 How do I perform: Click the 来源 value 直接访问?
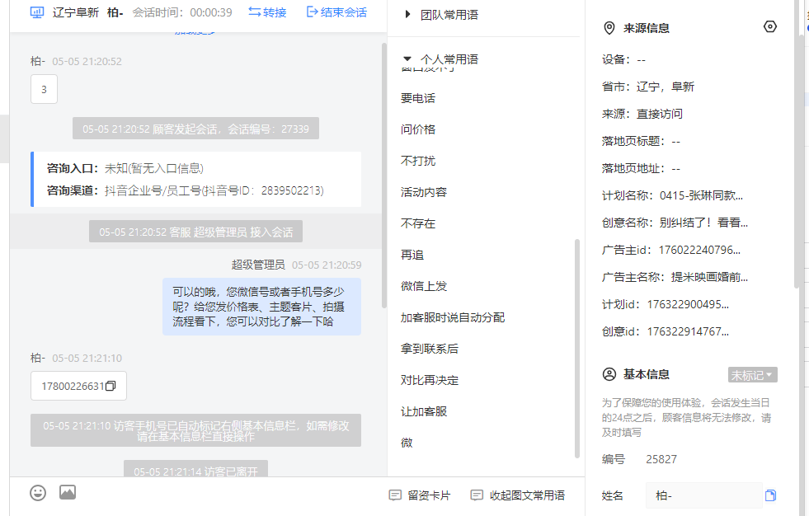tap(660, 114)
